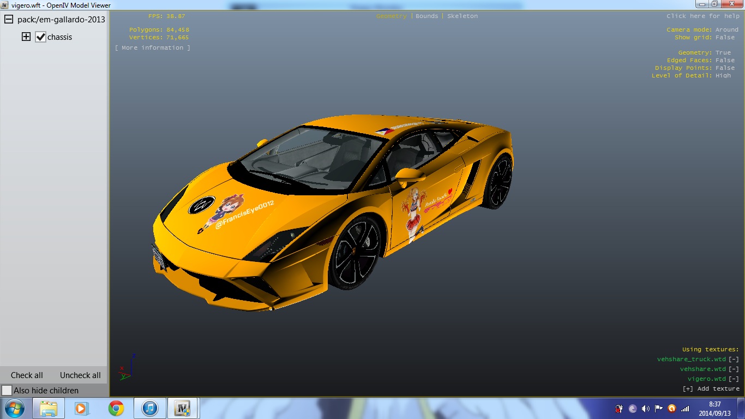The height and width of the screenshot is (419, 745).
Task: Expand the More information section
Action: click(153, 48)
